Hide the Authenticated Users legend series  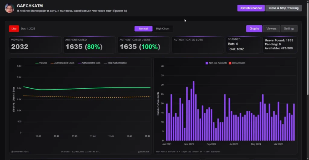click(x=62, y=63)
